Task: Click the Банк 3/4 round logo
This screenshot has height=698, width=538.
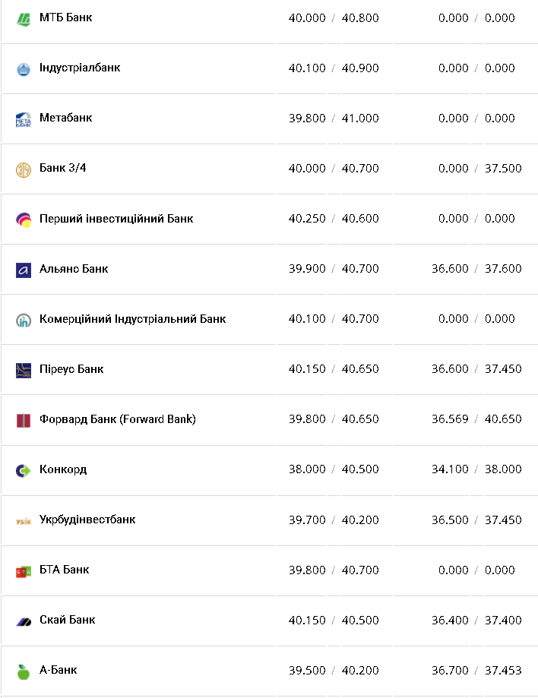Action: click(x=24, y=169)
